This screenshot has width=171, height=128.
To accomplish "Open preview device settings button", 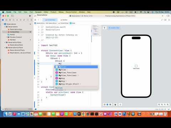I will tap(115, 105).
